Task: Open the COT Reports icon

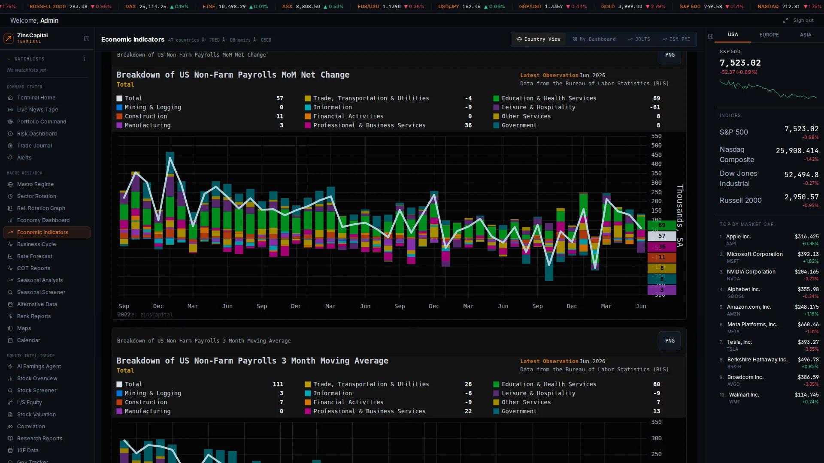Action: [x=10, y=268]
